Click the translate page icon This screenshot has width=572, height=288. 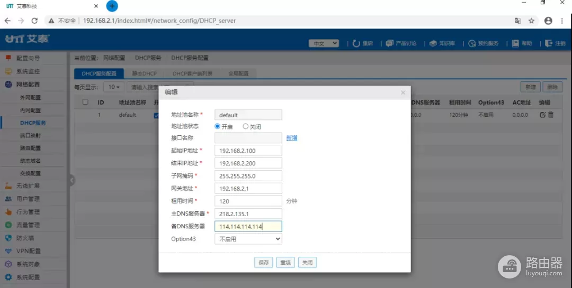(517, 21)
